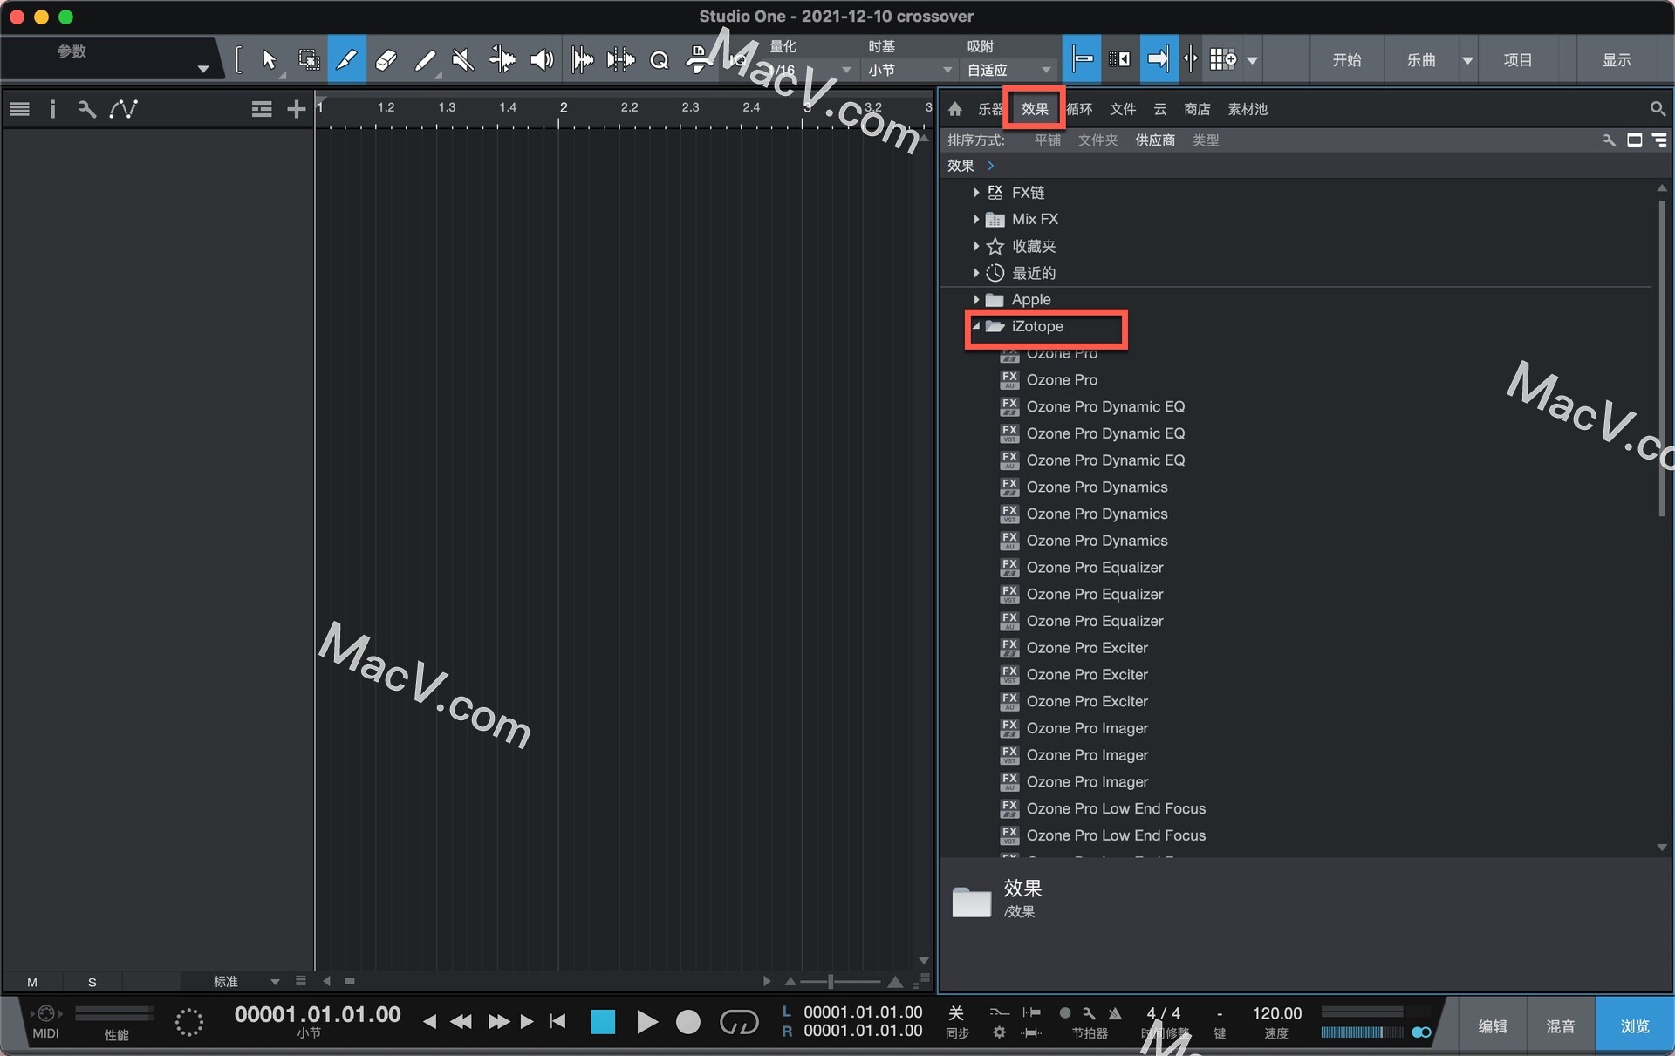Switch to the 文件 files tab
The image size is (1675, 1056).
pos(1123,109)
